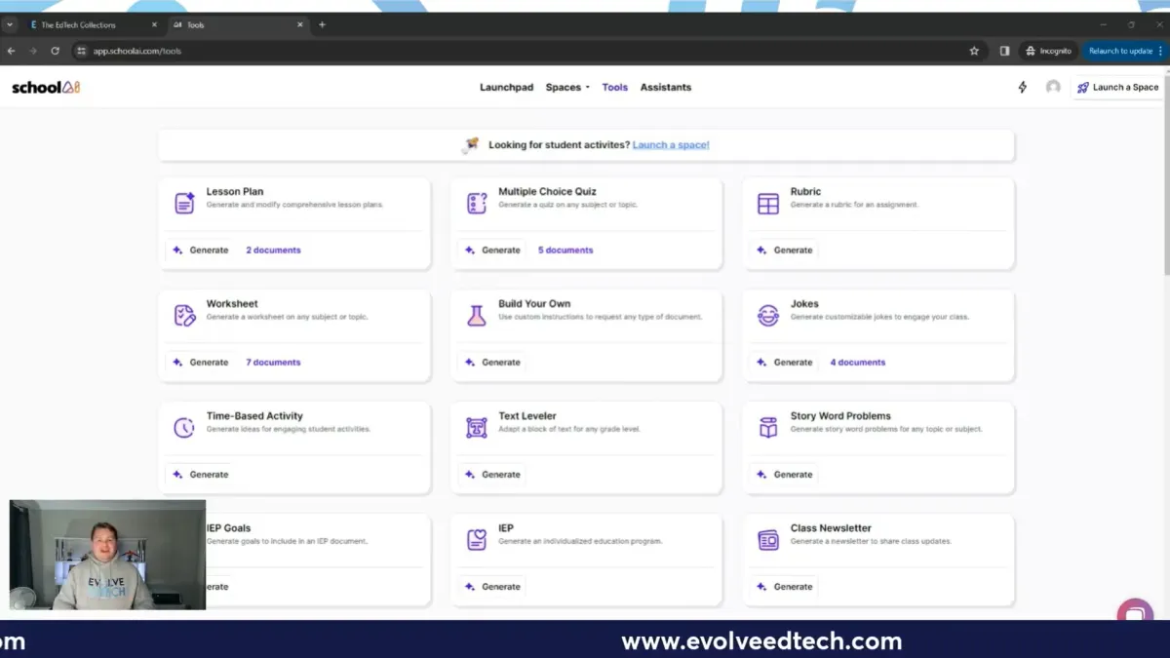Open the browser side panel icon
The image size is (1170, 658).
tap(1004, 51)
